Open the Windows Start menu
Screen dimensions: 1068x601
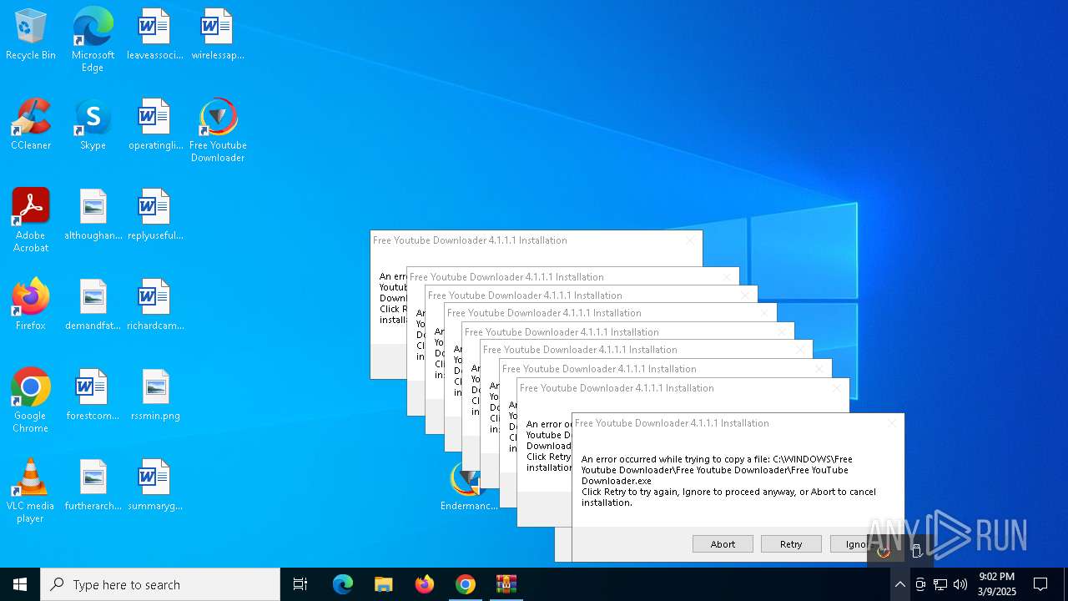point(20,584)
